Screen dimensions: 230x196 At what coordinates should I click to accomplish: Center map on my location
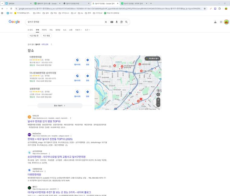tap(158, 95)
